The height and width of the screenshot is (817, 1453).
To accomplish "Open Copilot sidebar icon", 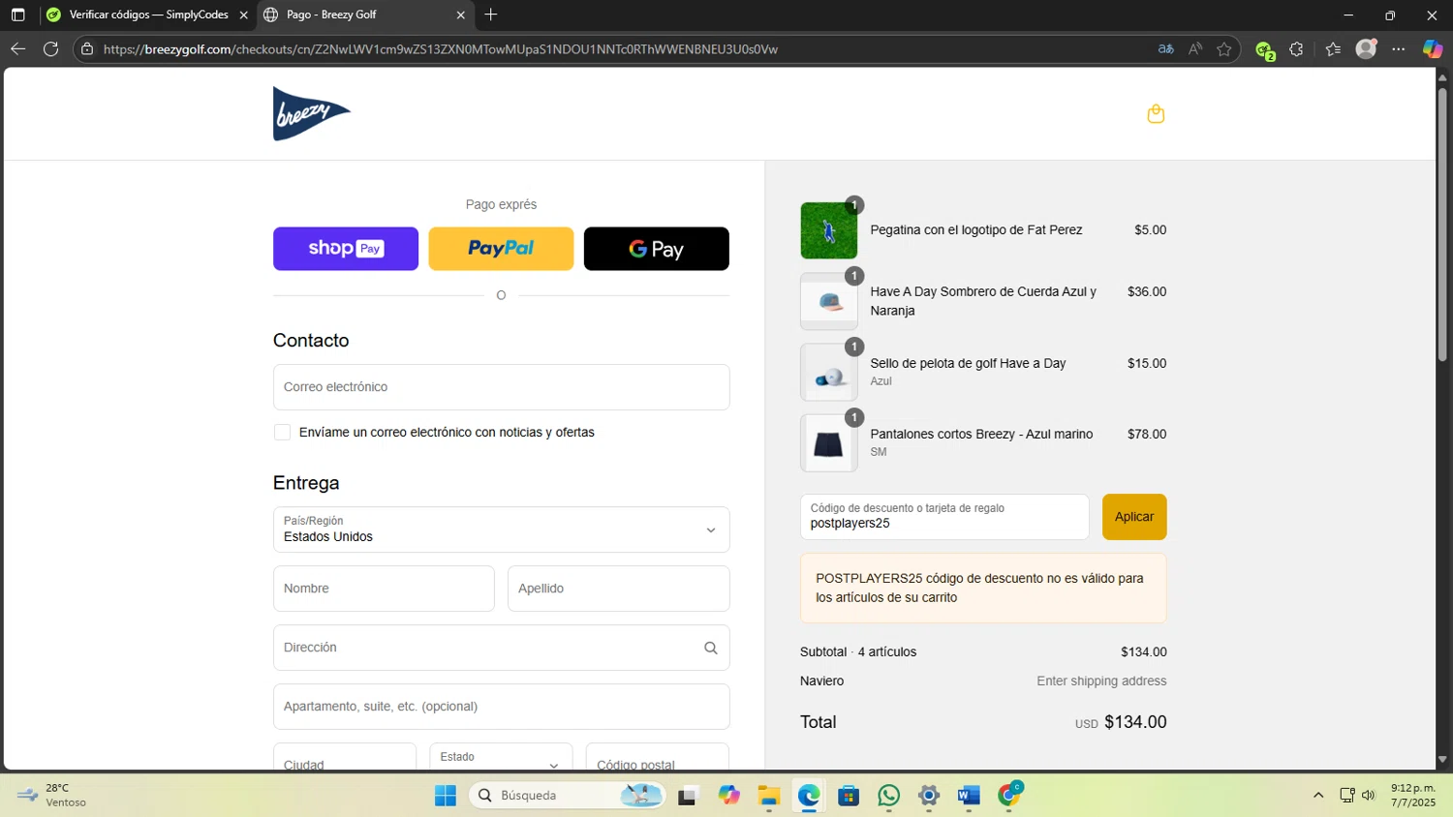I will point(1432,48).
